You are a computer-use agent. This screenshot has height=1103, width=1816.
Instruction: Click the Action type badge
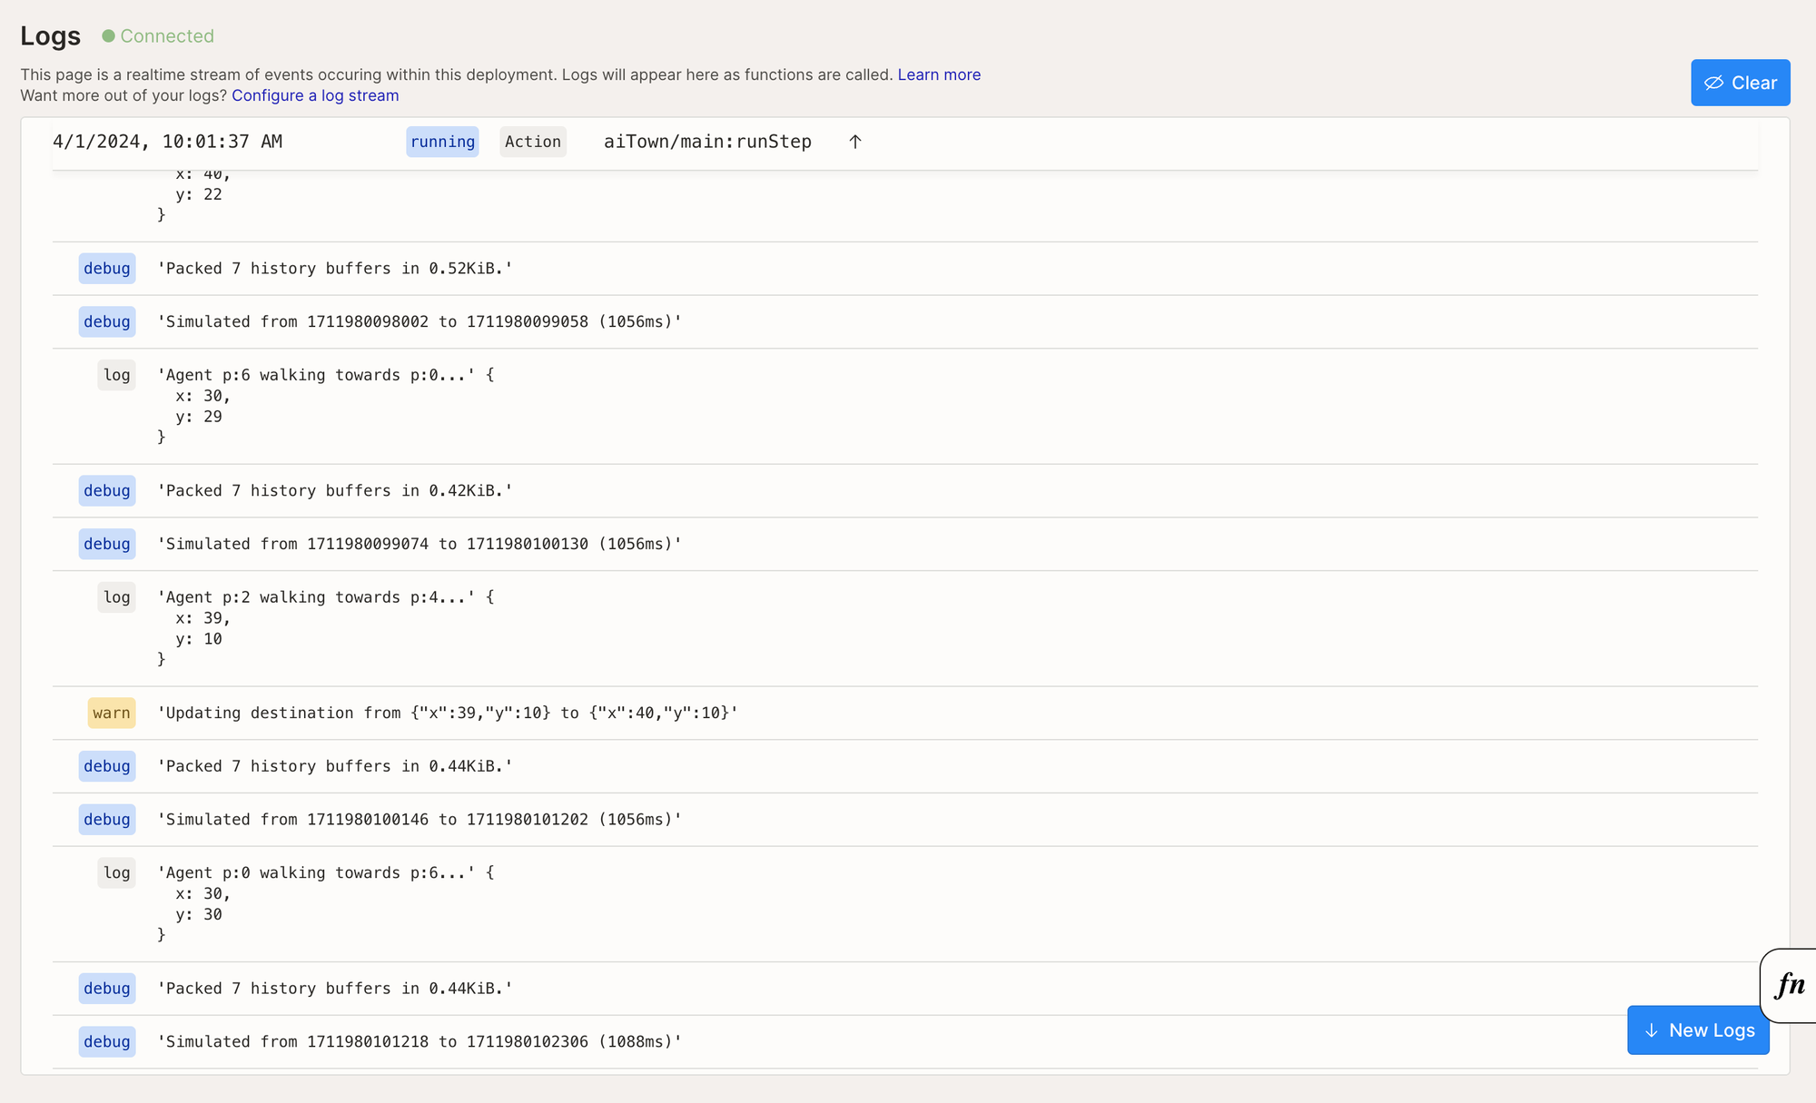click(x=533, y=142)
